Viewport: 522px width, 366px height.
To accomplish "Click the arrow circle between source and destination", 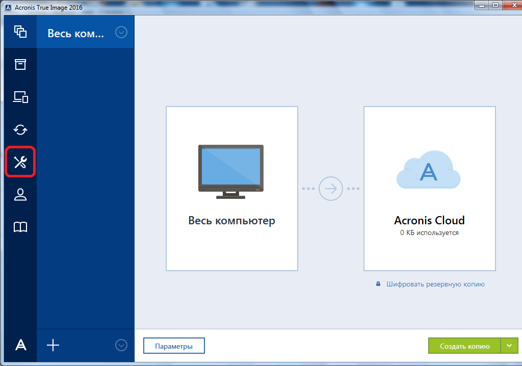I will point(331,189).
